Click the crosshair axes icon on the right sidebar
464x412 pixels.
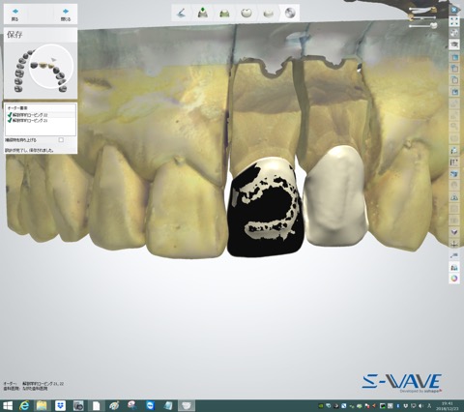pos(454,244)
